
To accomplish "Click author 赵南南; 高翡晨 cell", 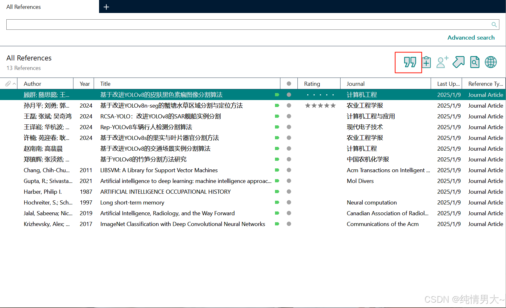I will [43, 148].
